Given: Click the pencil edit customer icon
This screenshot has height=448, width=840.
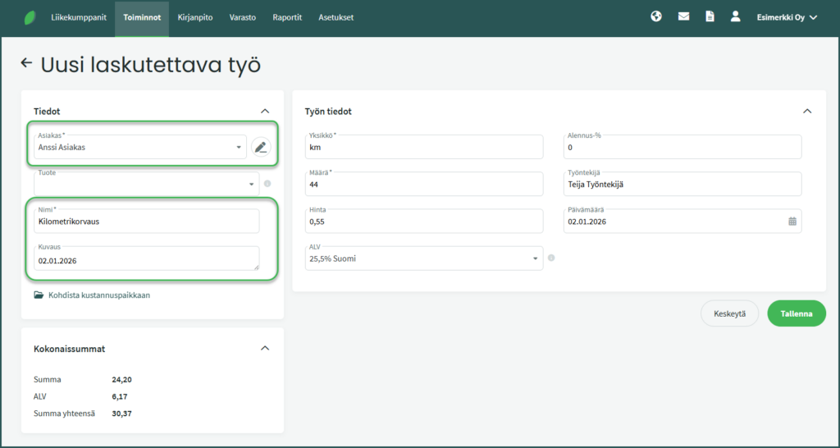Looking at the screenshot, I should point(261,148).
